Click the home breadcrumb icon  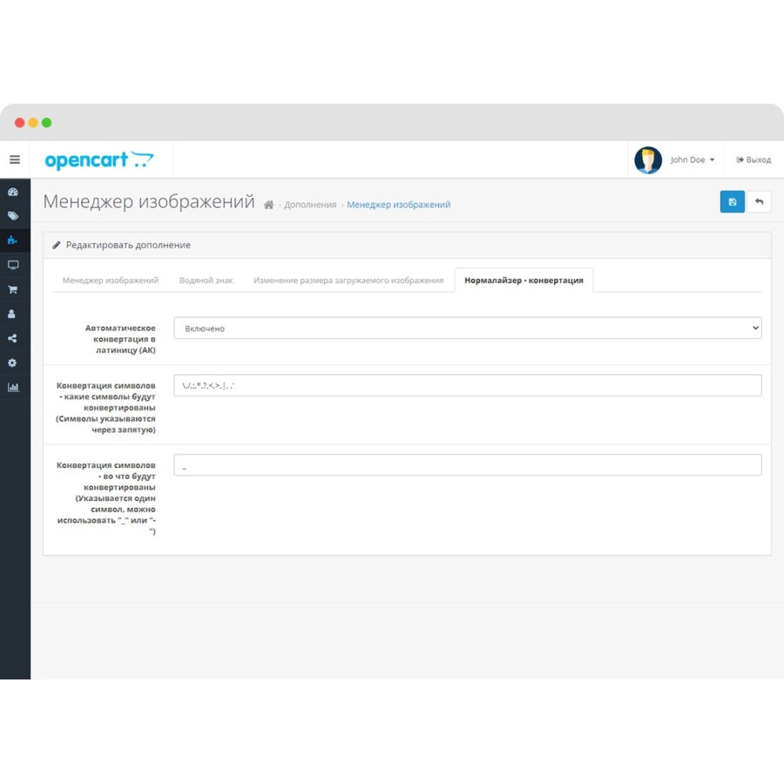pos(268,205)
